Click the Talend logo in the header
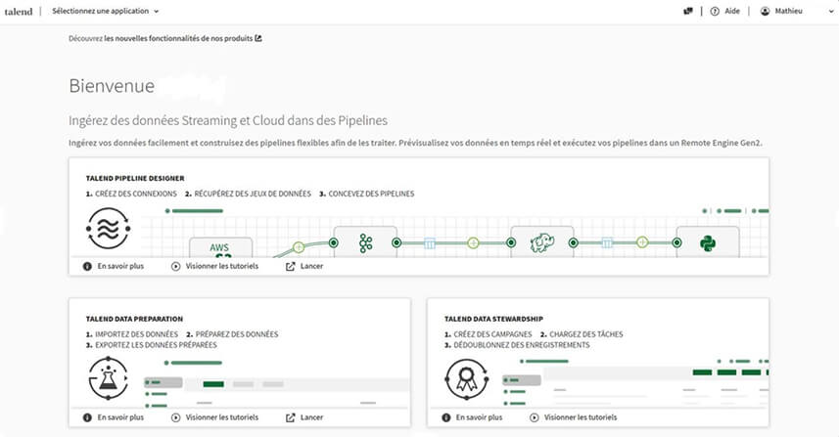Image resolution: width=839 pixels, height=437 pixels. tap(19, 11)
